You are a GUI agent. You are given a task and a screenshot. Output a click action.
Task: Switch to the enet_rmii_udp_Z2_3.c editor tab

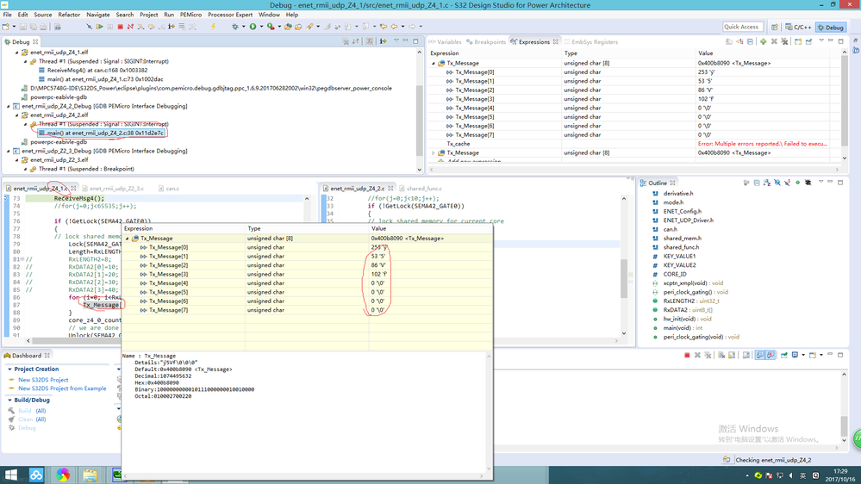coord(113,189)
